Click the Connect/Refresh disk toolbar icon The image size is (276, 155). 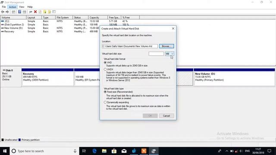pos(31,12)
